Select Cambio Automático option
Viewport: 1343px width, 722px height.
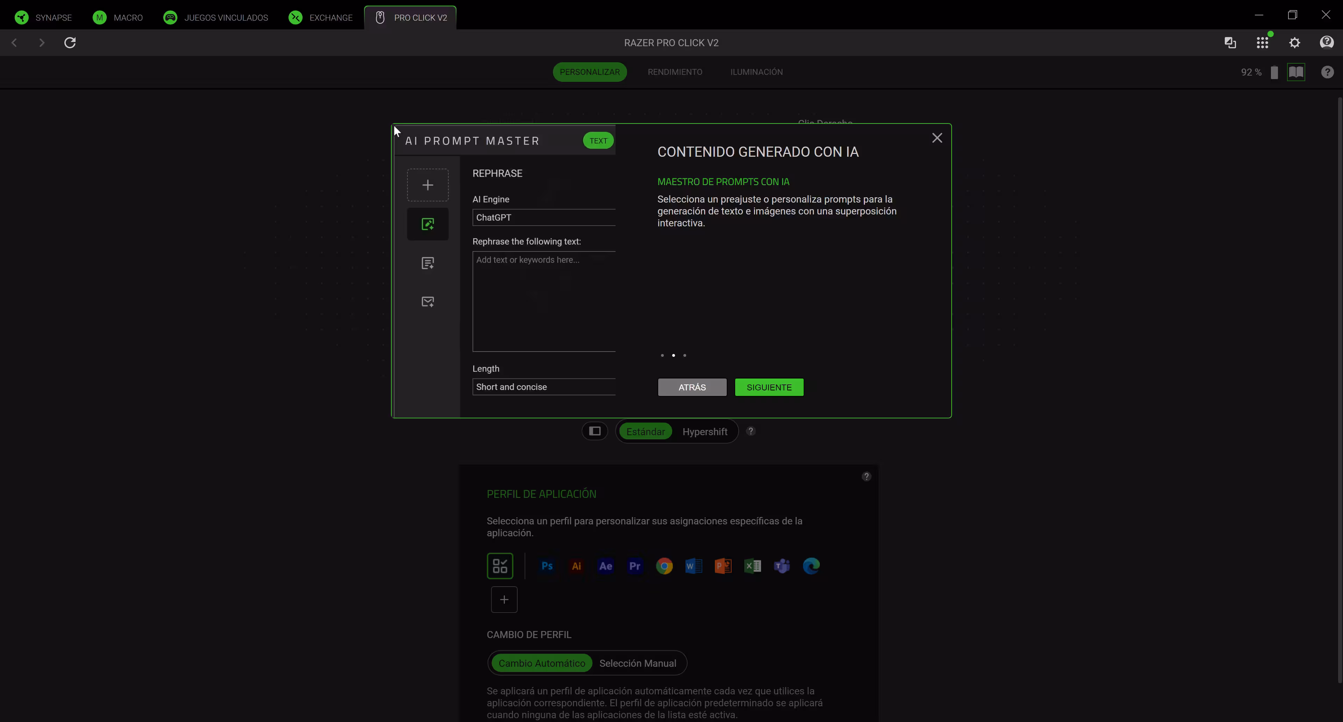542,663
